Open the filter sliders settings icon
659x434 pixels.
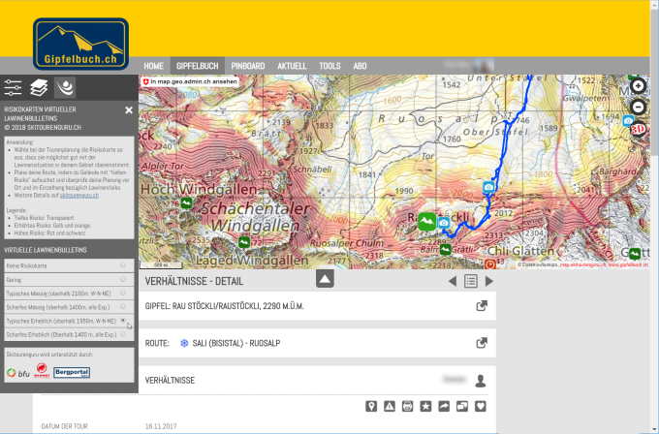[13, 87]
